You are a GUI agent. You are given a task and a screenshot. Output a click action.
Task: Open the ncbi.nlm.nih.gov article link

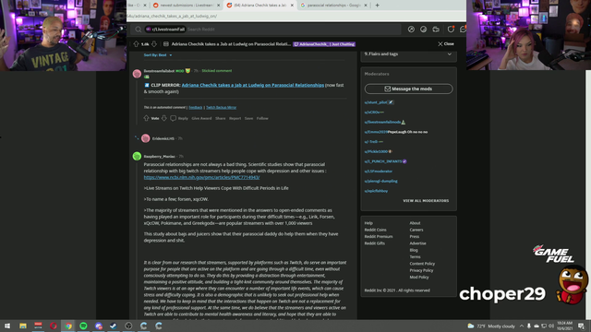201,177
